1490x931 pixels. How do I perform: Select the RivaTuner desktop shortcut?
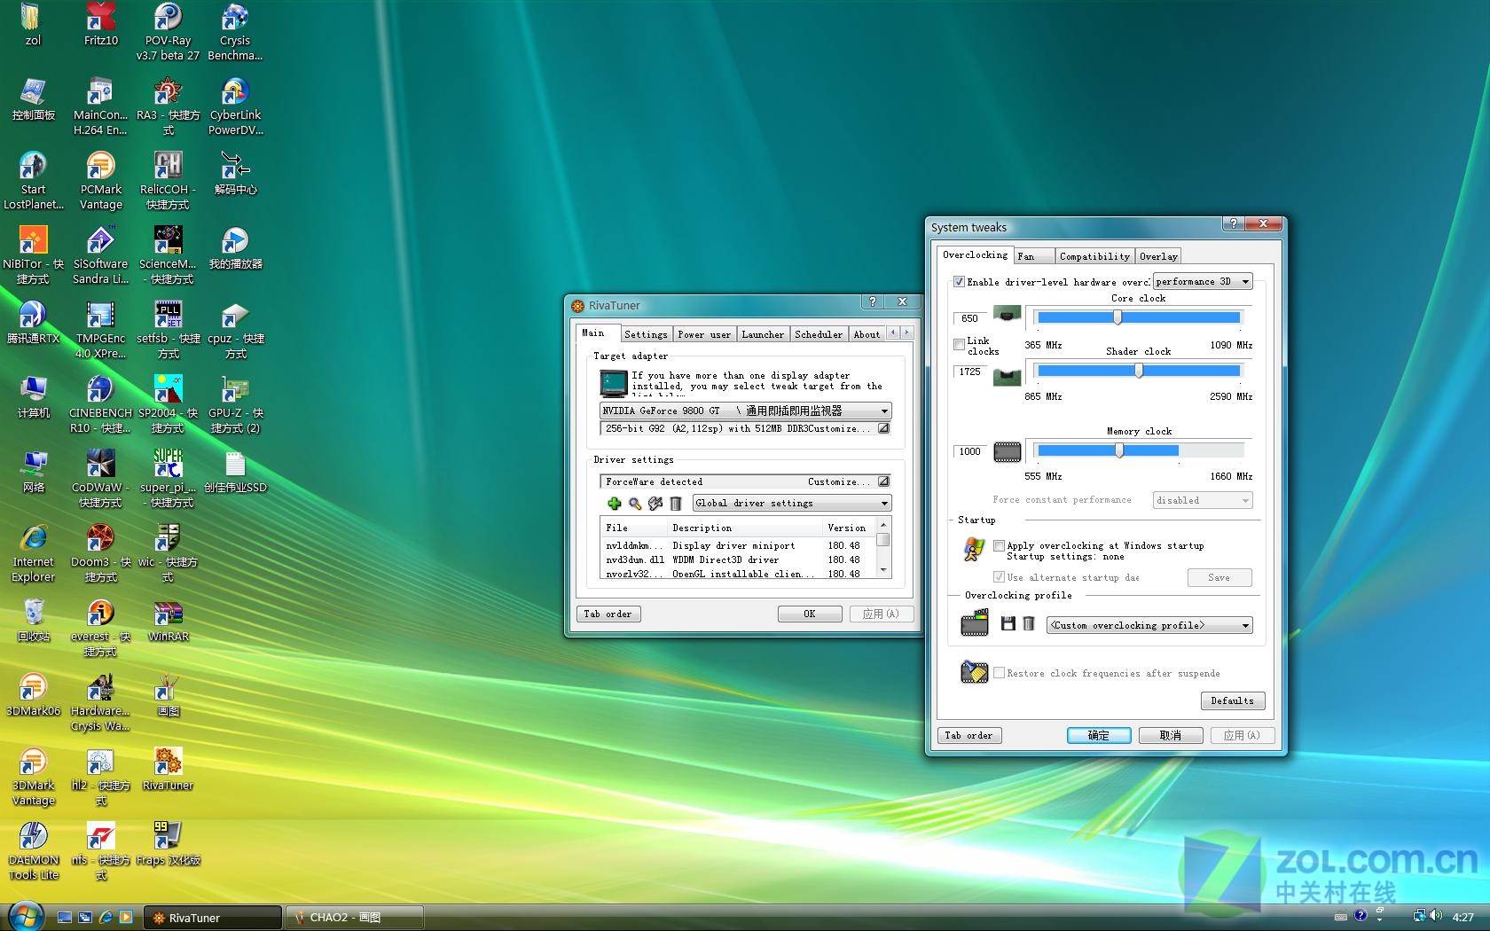pos(169,770)
